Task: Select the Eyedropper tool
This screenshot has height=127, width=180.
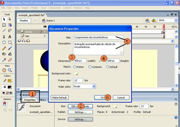Action: coord(4,60)
